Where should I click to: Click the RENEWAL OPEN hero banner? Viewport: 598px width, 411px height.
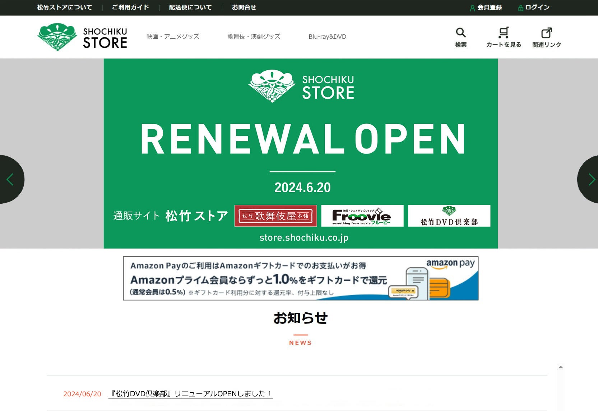point(301,153)
